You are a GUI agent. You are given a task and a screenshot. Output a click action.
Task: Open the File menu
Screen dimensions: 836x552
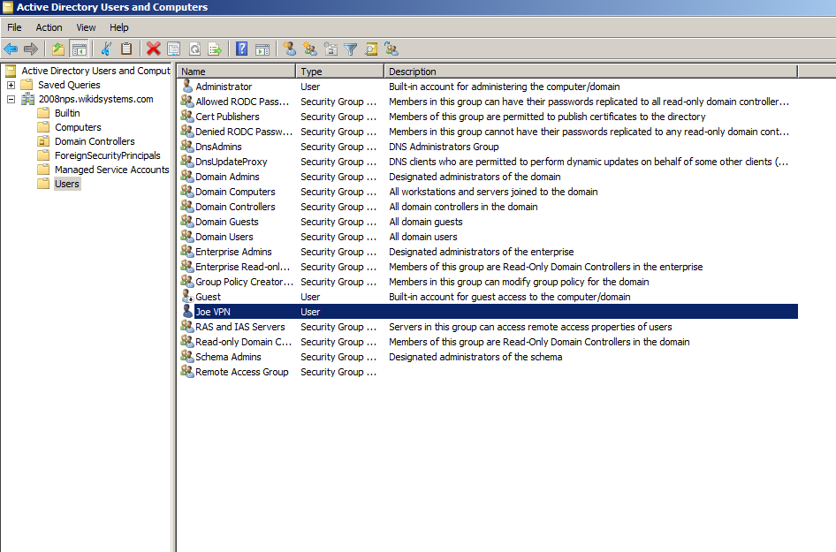pos(14,27)
